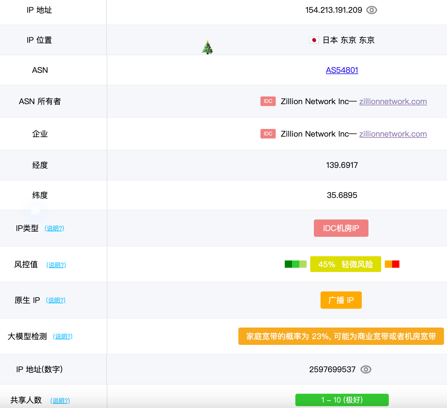The width and height of the screenshot is (447, 408).
Task: Click the IDC机房IP type badge
Action: [x=341, y=228]
